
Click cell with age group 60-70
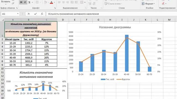click(13, 65)
